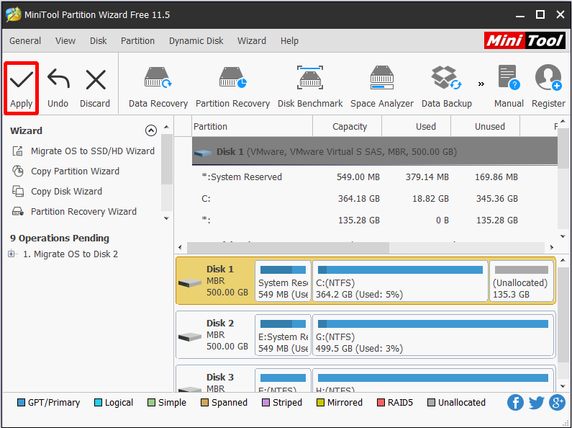
Task: Click the Undo arrow button
Action: (58, 89)
